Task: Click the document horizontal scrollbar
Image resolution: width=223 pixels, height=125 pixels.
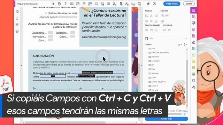Action: [x=66, y=122]
